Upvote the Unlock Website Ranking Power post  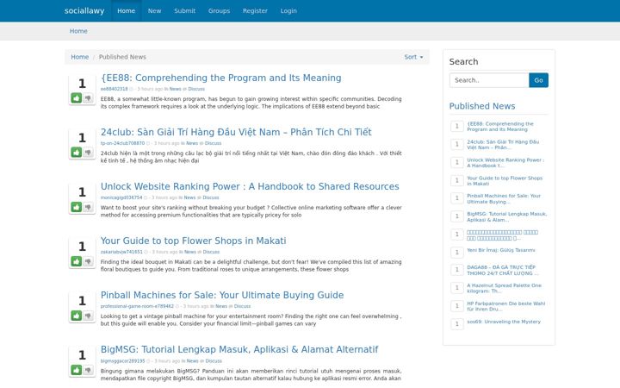77,207
